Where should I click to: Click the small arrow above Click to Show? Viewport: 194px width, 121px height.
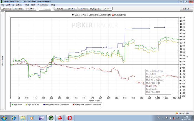(x=2, y=13)
